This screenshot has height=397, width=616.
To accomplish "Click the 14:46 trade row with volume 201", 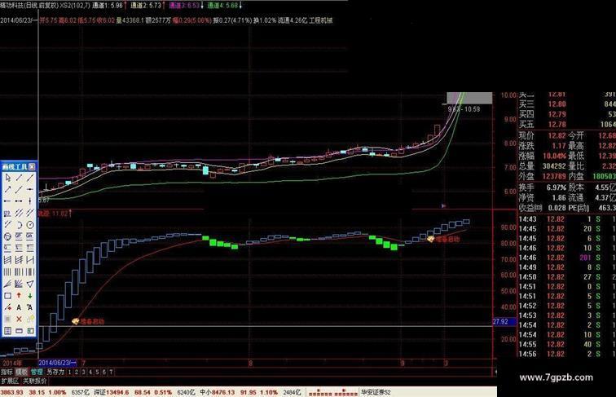I will [567, 258].
